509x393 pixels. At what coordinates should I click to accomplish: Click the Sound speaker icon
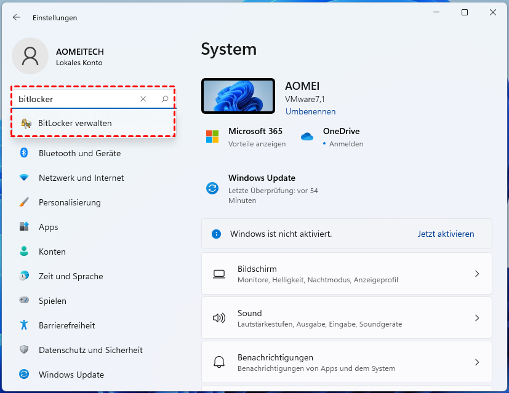point(219,318)
